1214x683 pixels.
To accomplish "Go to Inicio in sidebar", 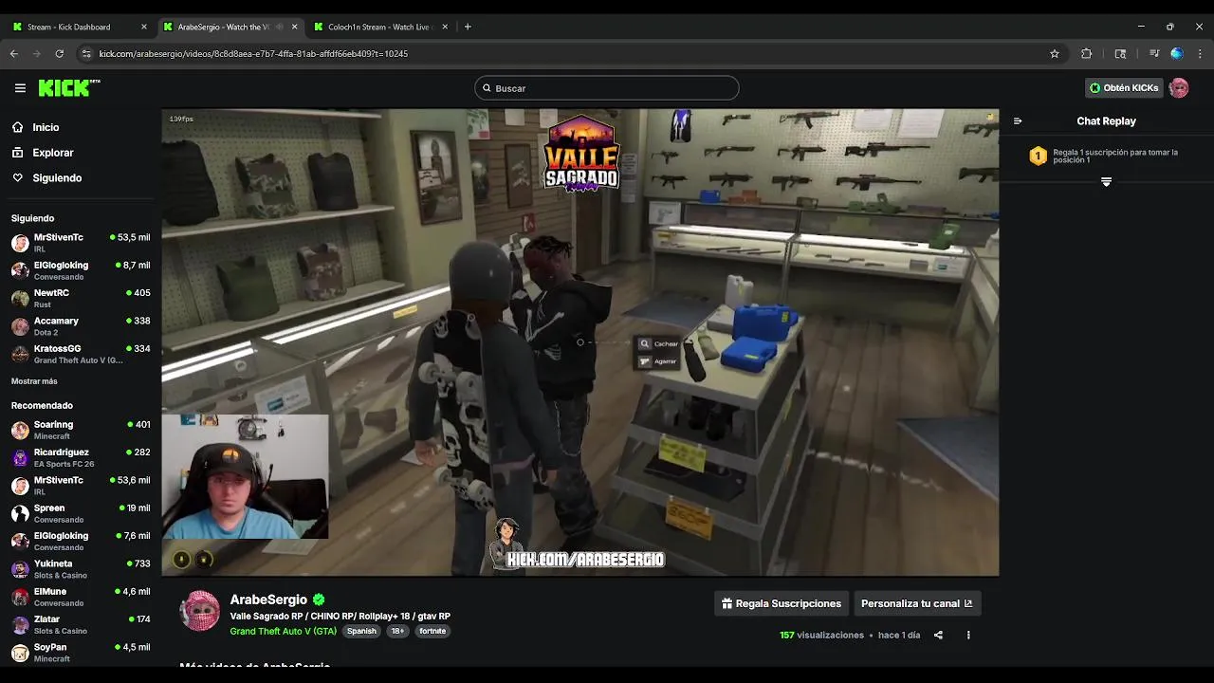I will (x=46, y=127).
